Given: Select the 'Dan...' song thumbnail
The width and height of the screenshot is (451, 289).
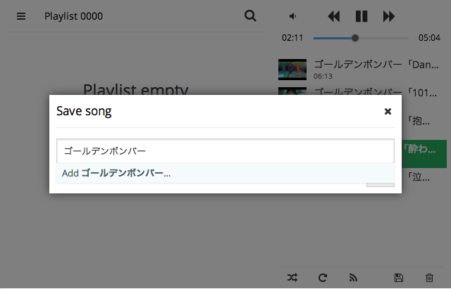Looking at the screenshot, I should pyautogui.click(x=292, y=70).
